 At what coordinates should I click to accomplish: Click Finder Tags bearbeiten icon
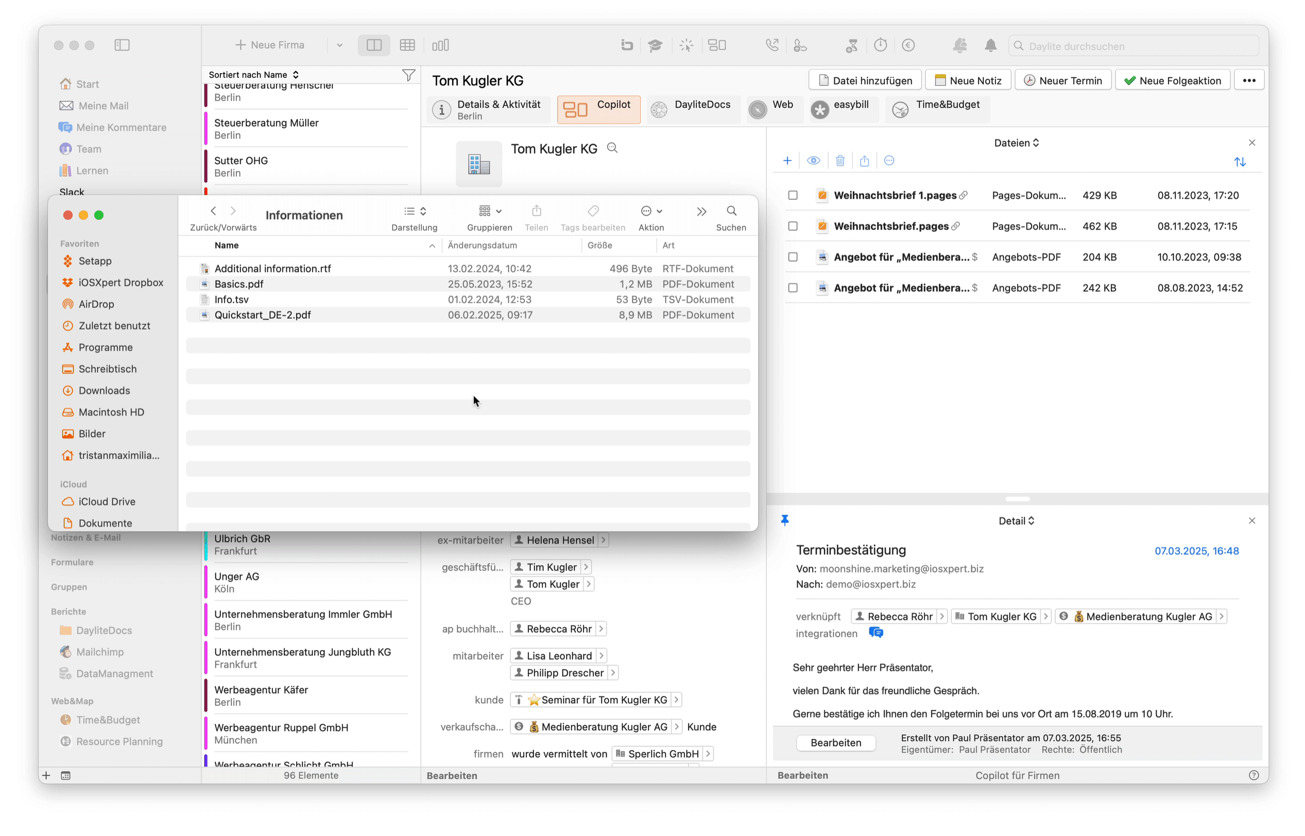pos(592,211)
